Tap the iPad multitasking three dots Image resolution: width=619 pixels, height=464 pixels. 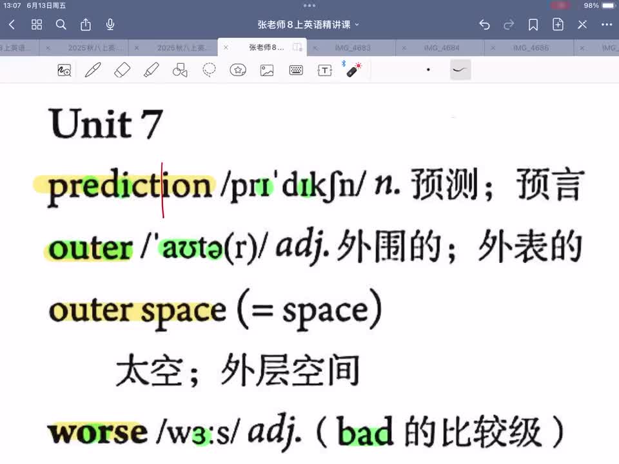click(309, 6)
